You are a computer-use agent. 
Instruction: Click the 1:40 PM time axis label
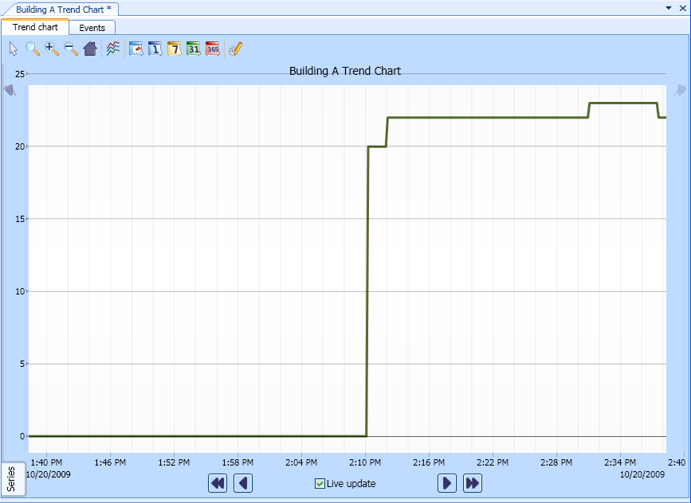click(x=46, y=462)
